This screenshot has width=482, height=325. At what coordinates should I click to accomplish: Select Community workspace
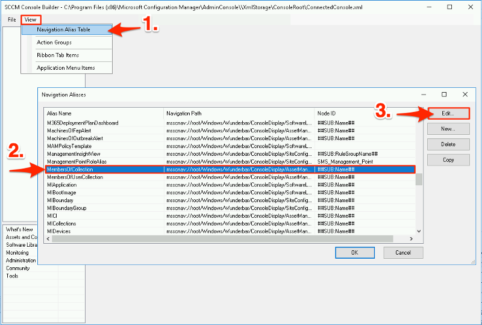[18, 268]
